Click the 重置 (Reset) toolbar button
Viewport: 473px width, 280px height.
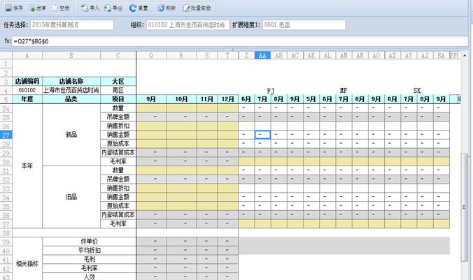[139, 8]
